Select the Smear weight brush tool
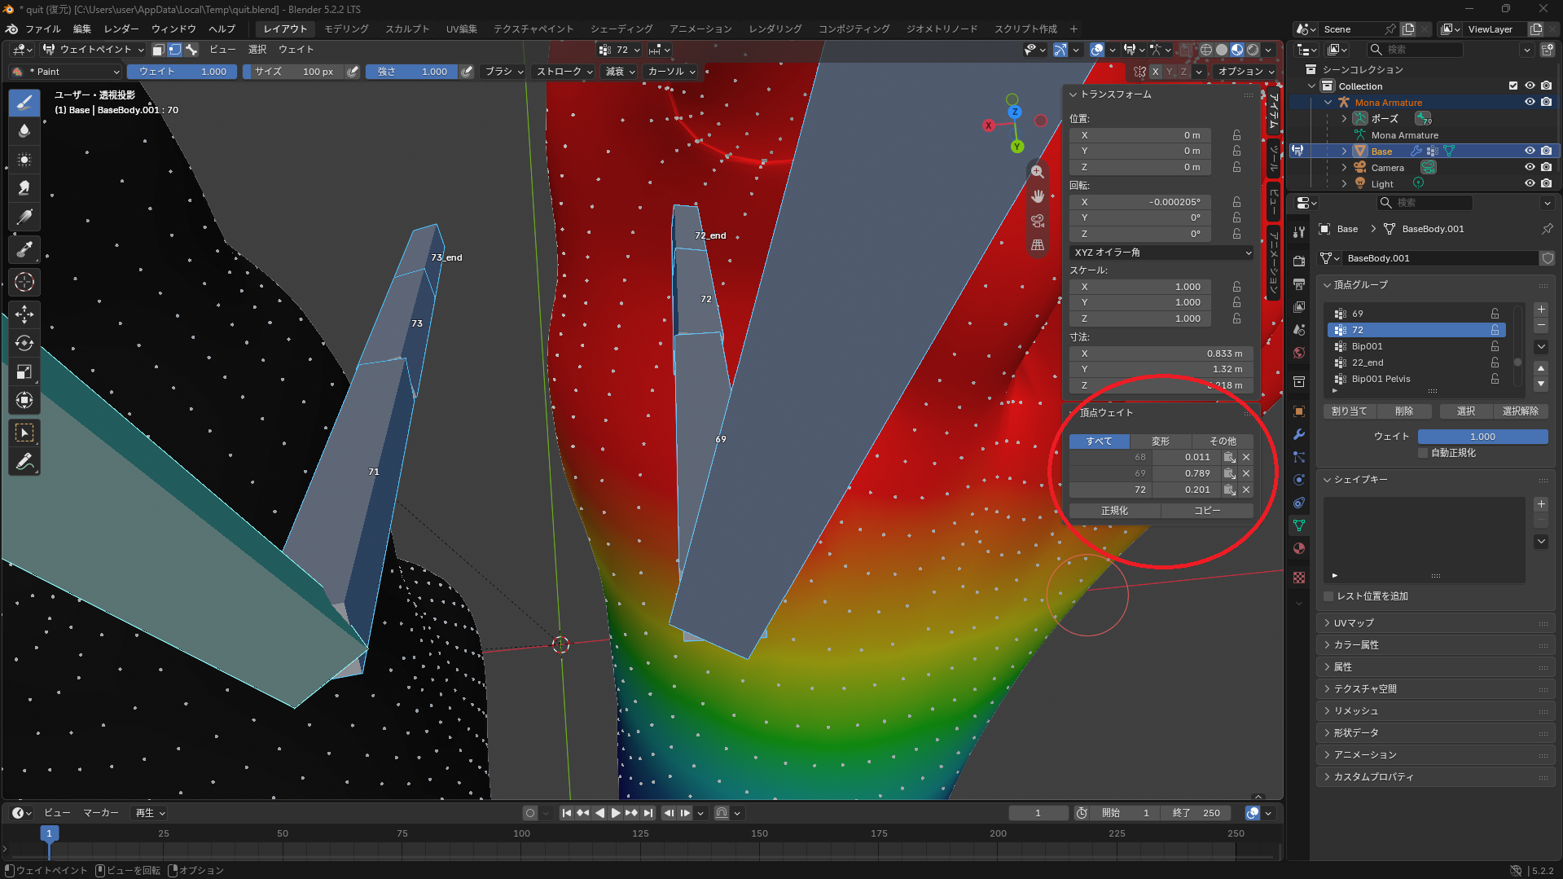1563x879 pixels. tap(24, 188)
